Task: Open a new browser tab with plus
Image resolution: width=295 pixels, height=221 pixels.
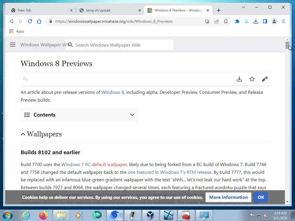Action: tap(218, 10)
